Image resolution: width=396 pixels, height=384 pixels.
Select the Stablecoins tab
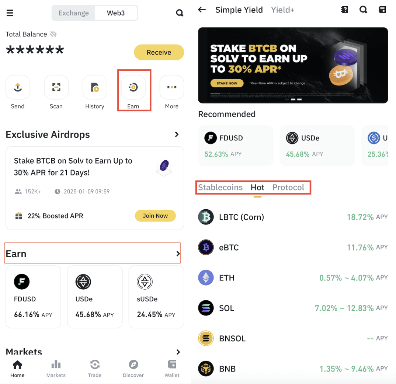pyautogui.click(x=220, y=187)
